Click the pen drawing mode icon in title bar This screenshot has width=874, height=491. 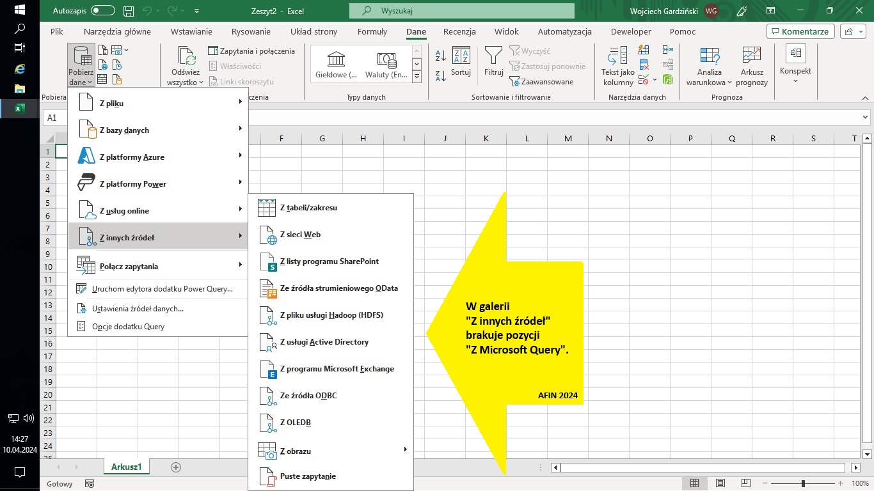(742, 11)
